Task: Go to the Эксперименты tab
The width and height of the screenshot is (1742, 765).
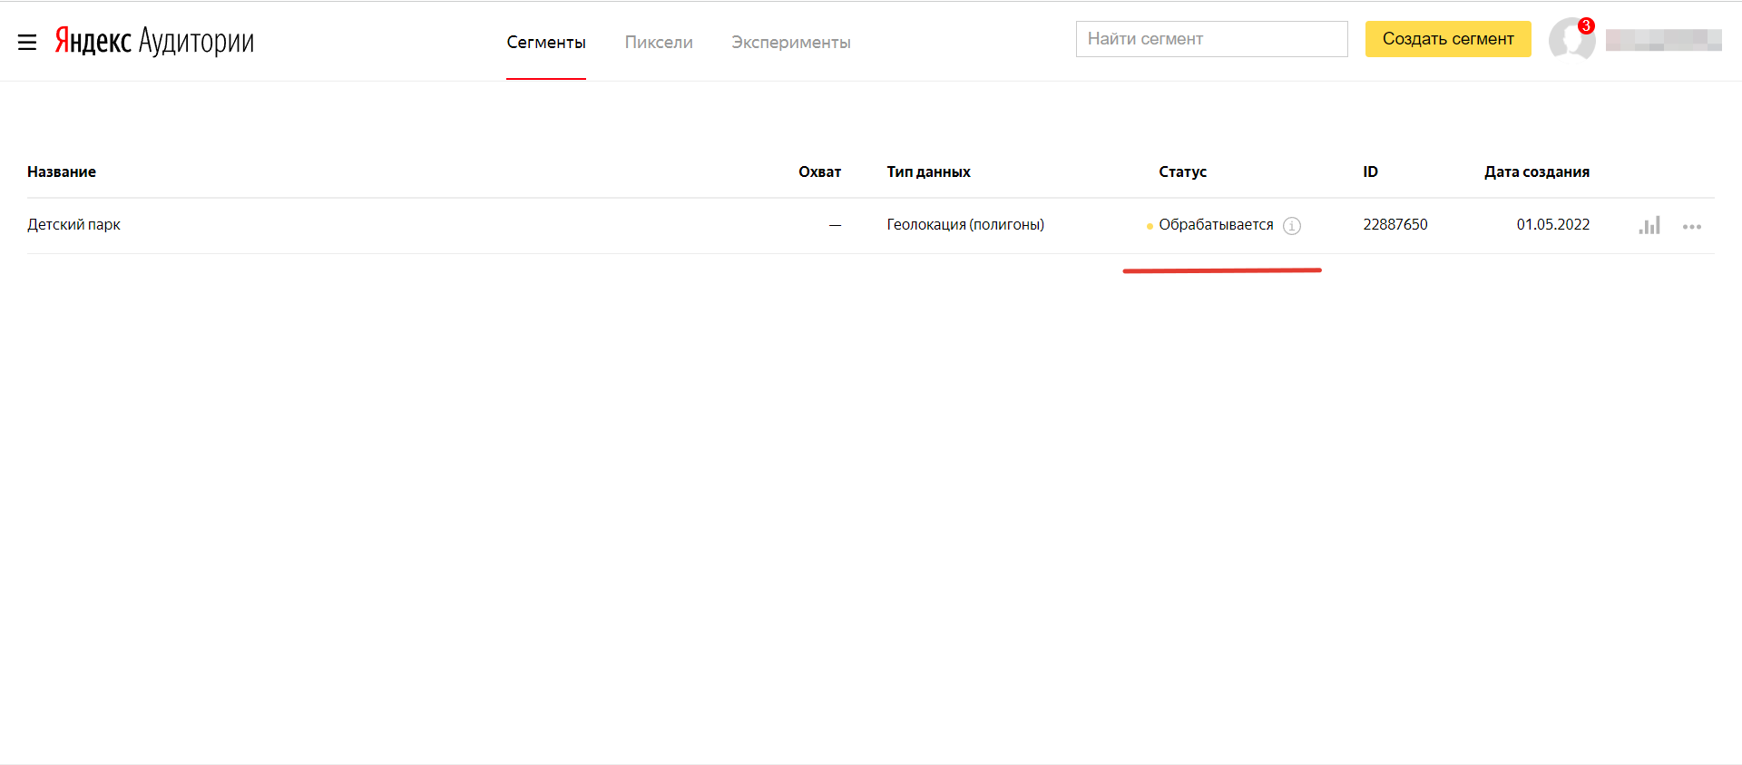Action: pyautogui.click(x=790, y=43)
